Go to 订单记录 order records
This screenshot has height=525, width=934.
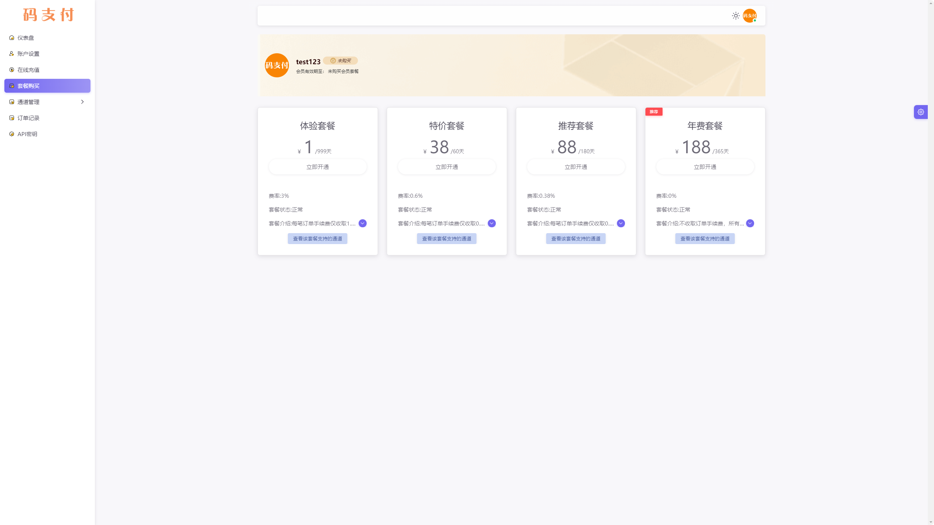(29, 117)
